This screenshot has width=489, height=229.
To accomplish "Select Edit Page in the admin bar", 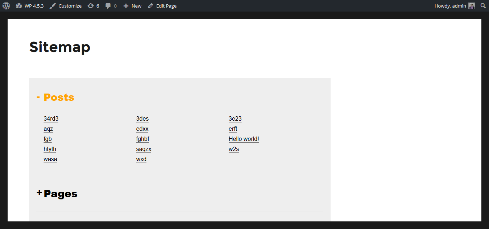I will point(166,6).
